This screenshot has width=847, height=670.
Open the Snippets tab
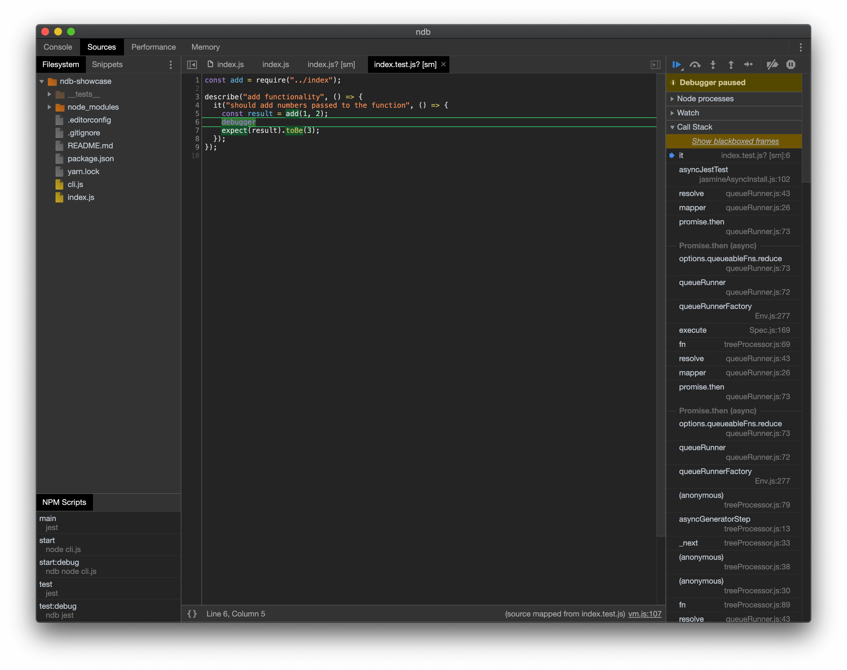(x=107, y=65)
